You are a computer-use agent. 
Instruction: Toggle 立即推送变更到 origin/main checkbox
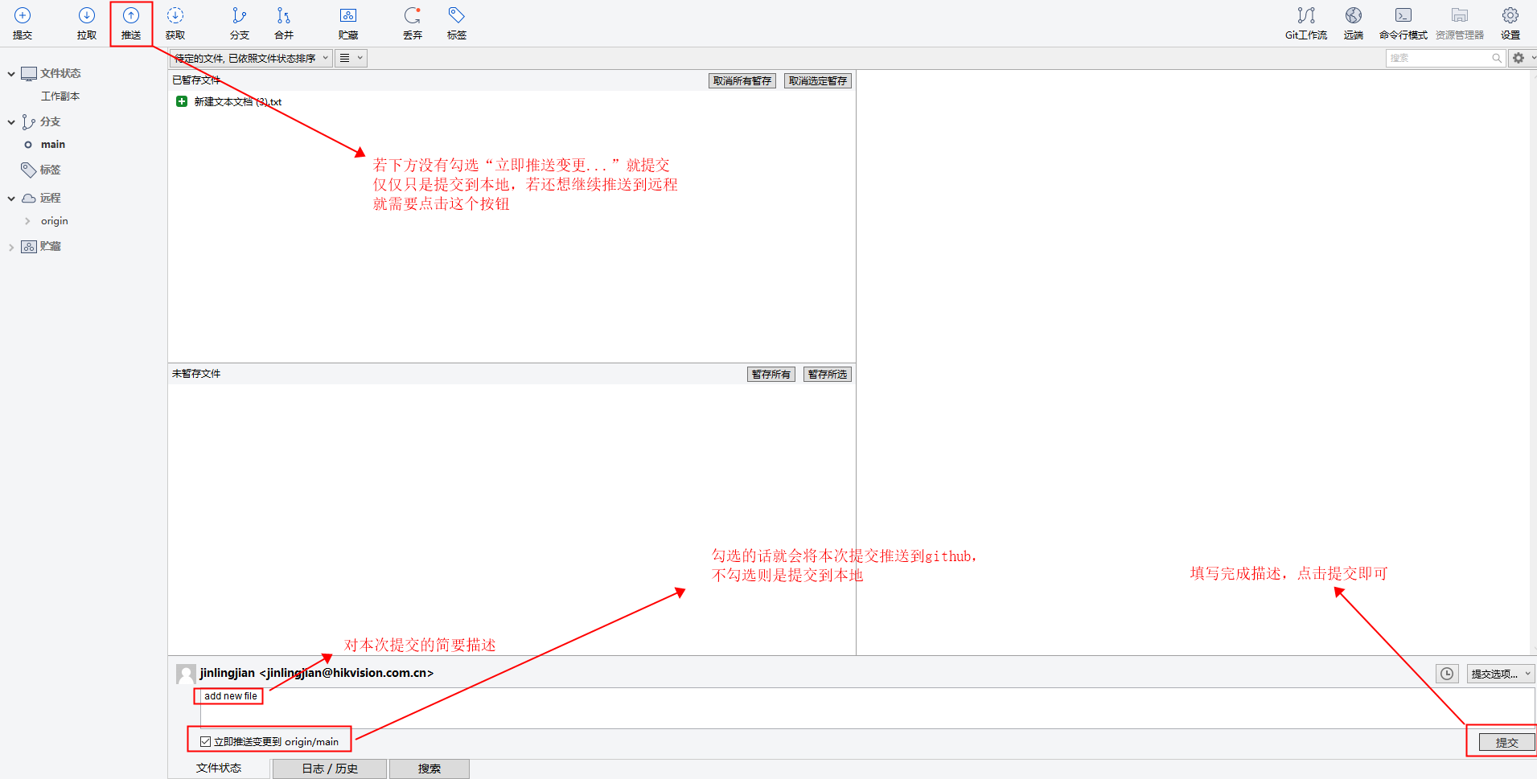point(206,742)
